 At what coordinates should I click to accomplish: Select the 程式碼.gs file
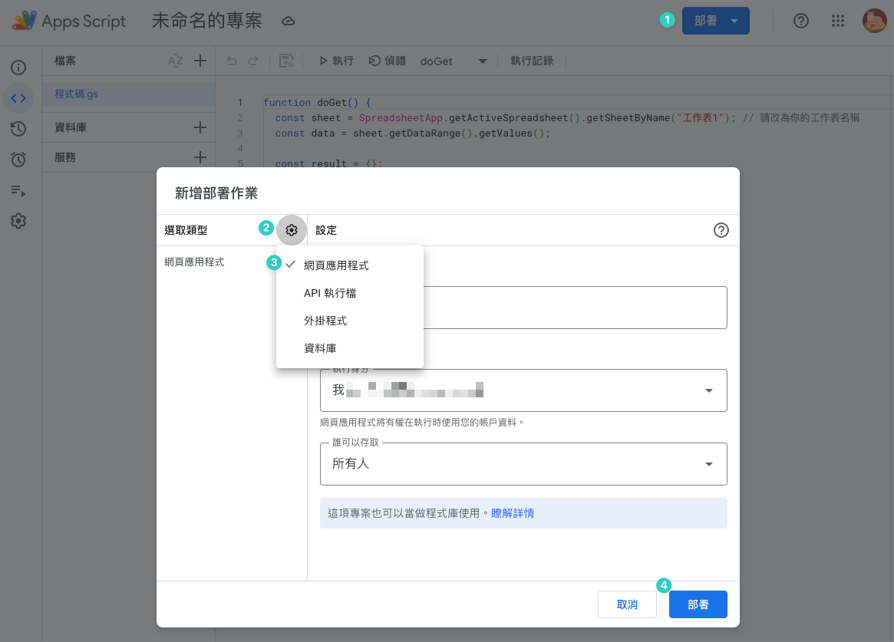[128, 94]
